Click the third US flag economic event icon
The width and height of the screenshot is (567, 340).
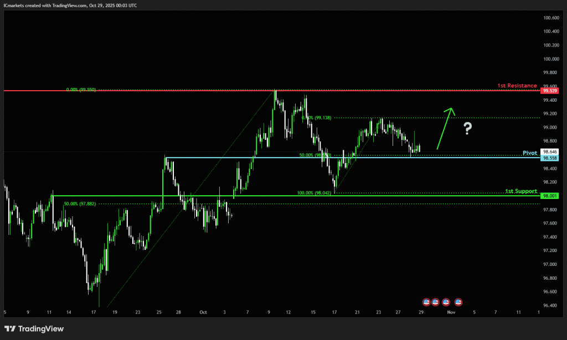click(446, 302)
